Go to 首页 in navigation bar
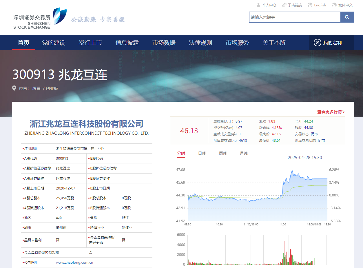Screen dimensions: 363x268 tap(23, 43)
